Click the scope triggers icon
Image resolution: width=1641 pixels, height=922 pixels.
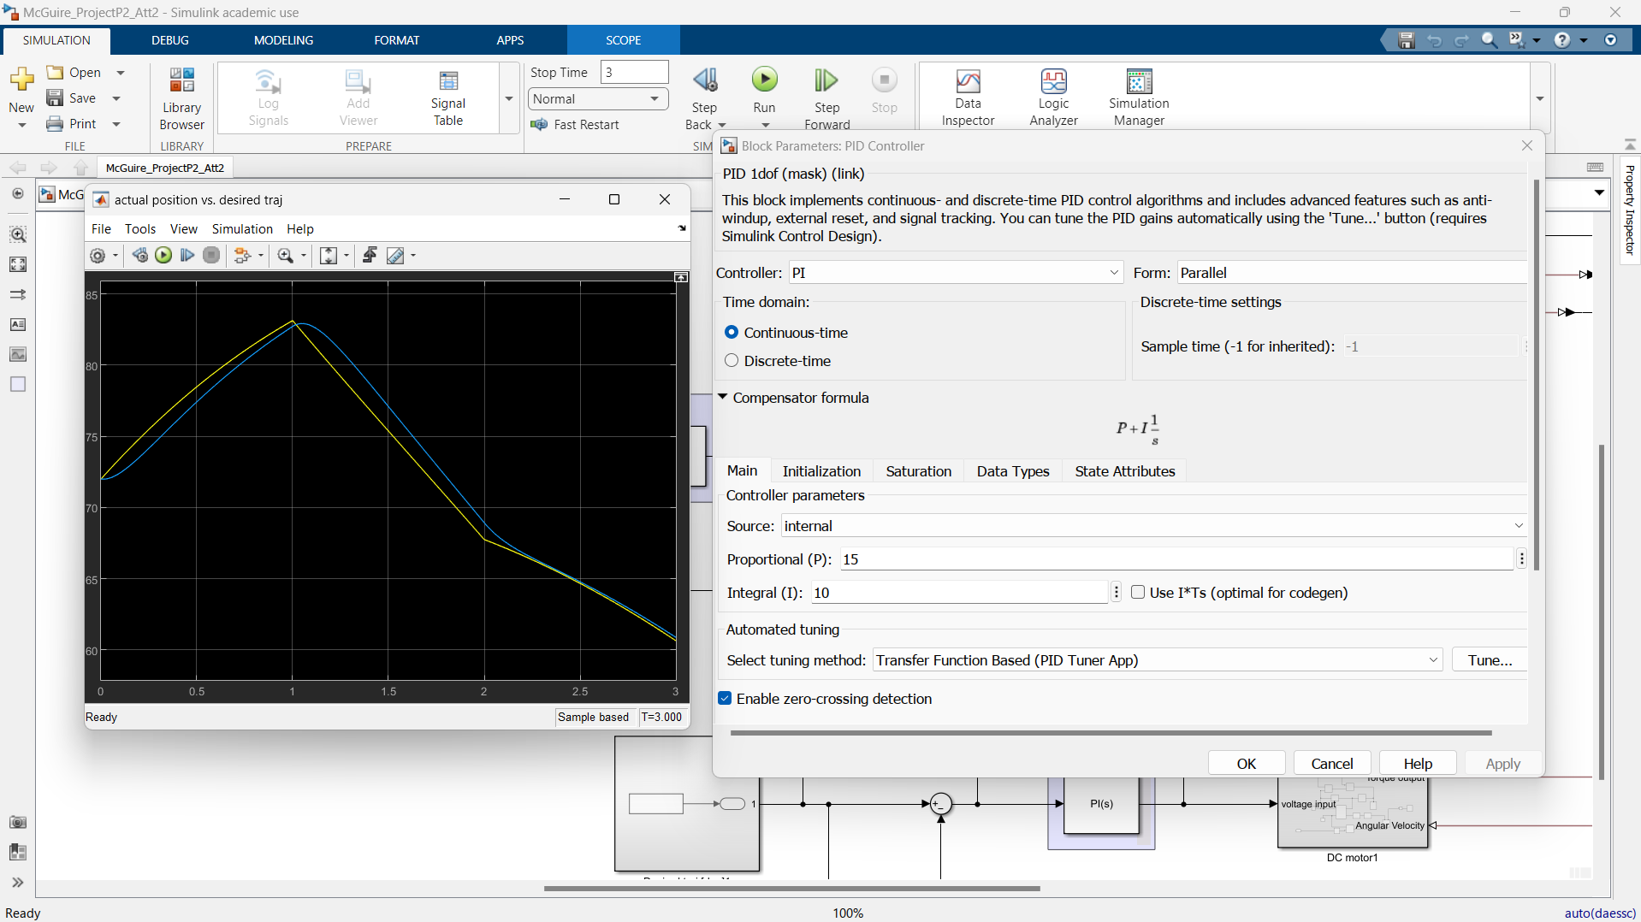coord(370,255)
